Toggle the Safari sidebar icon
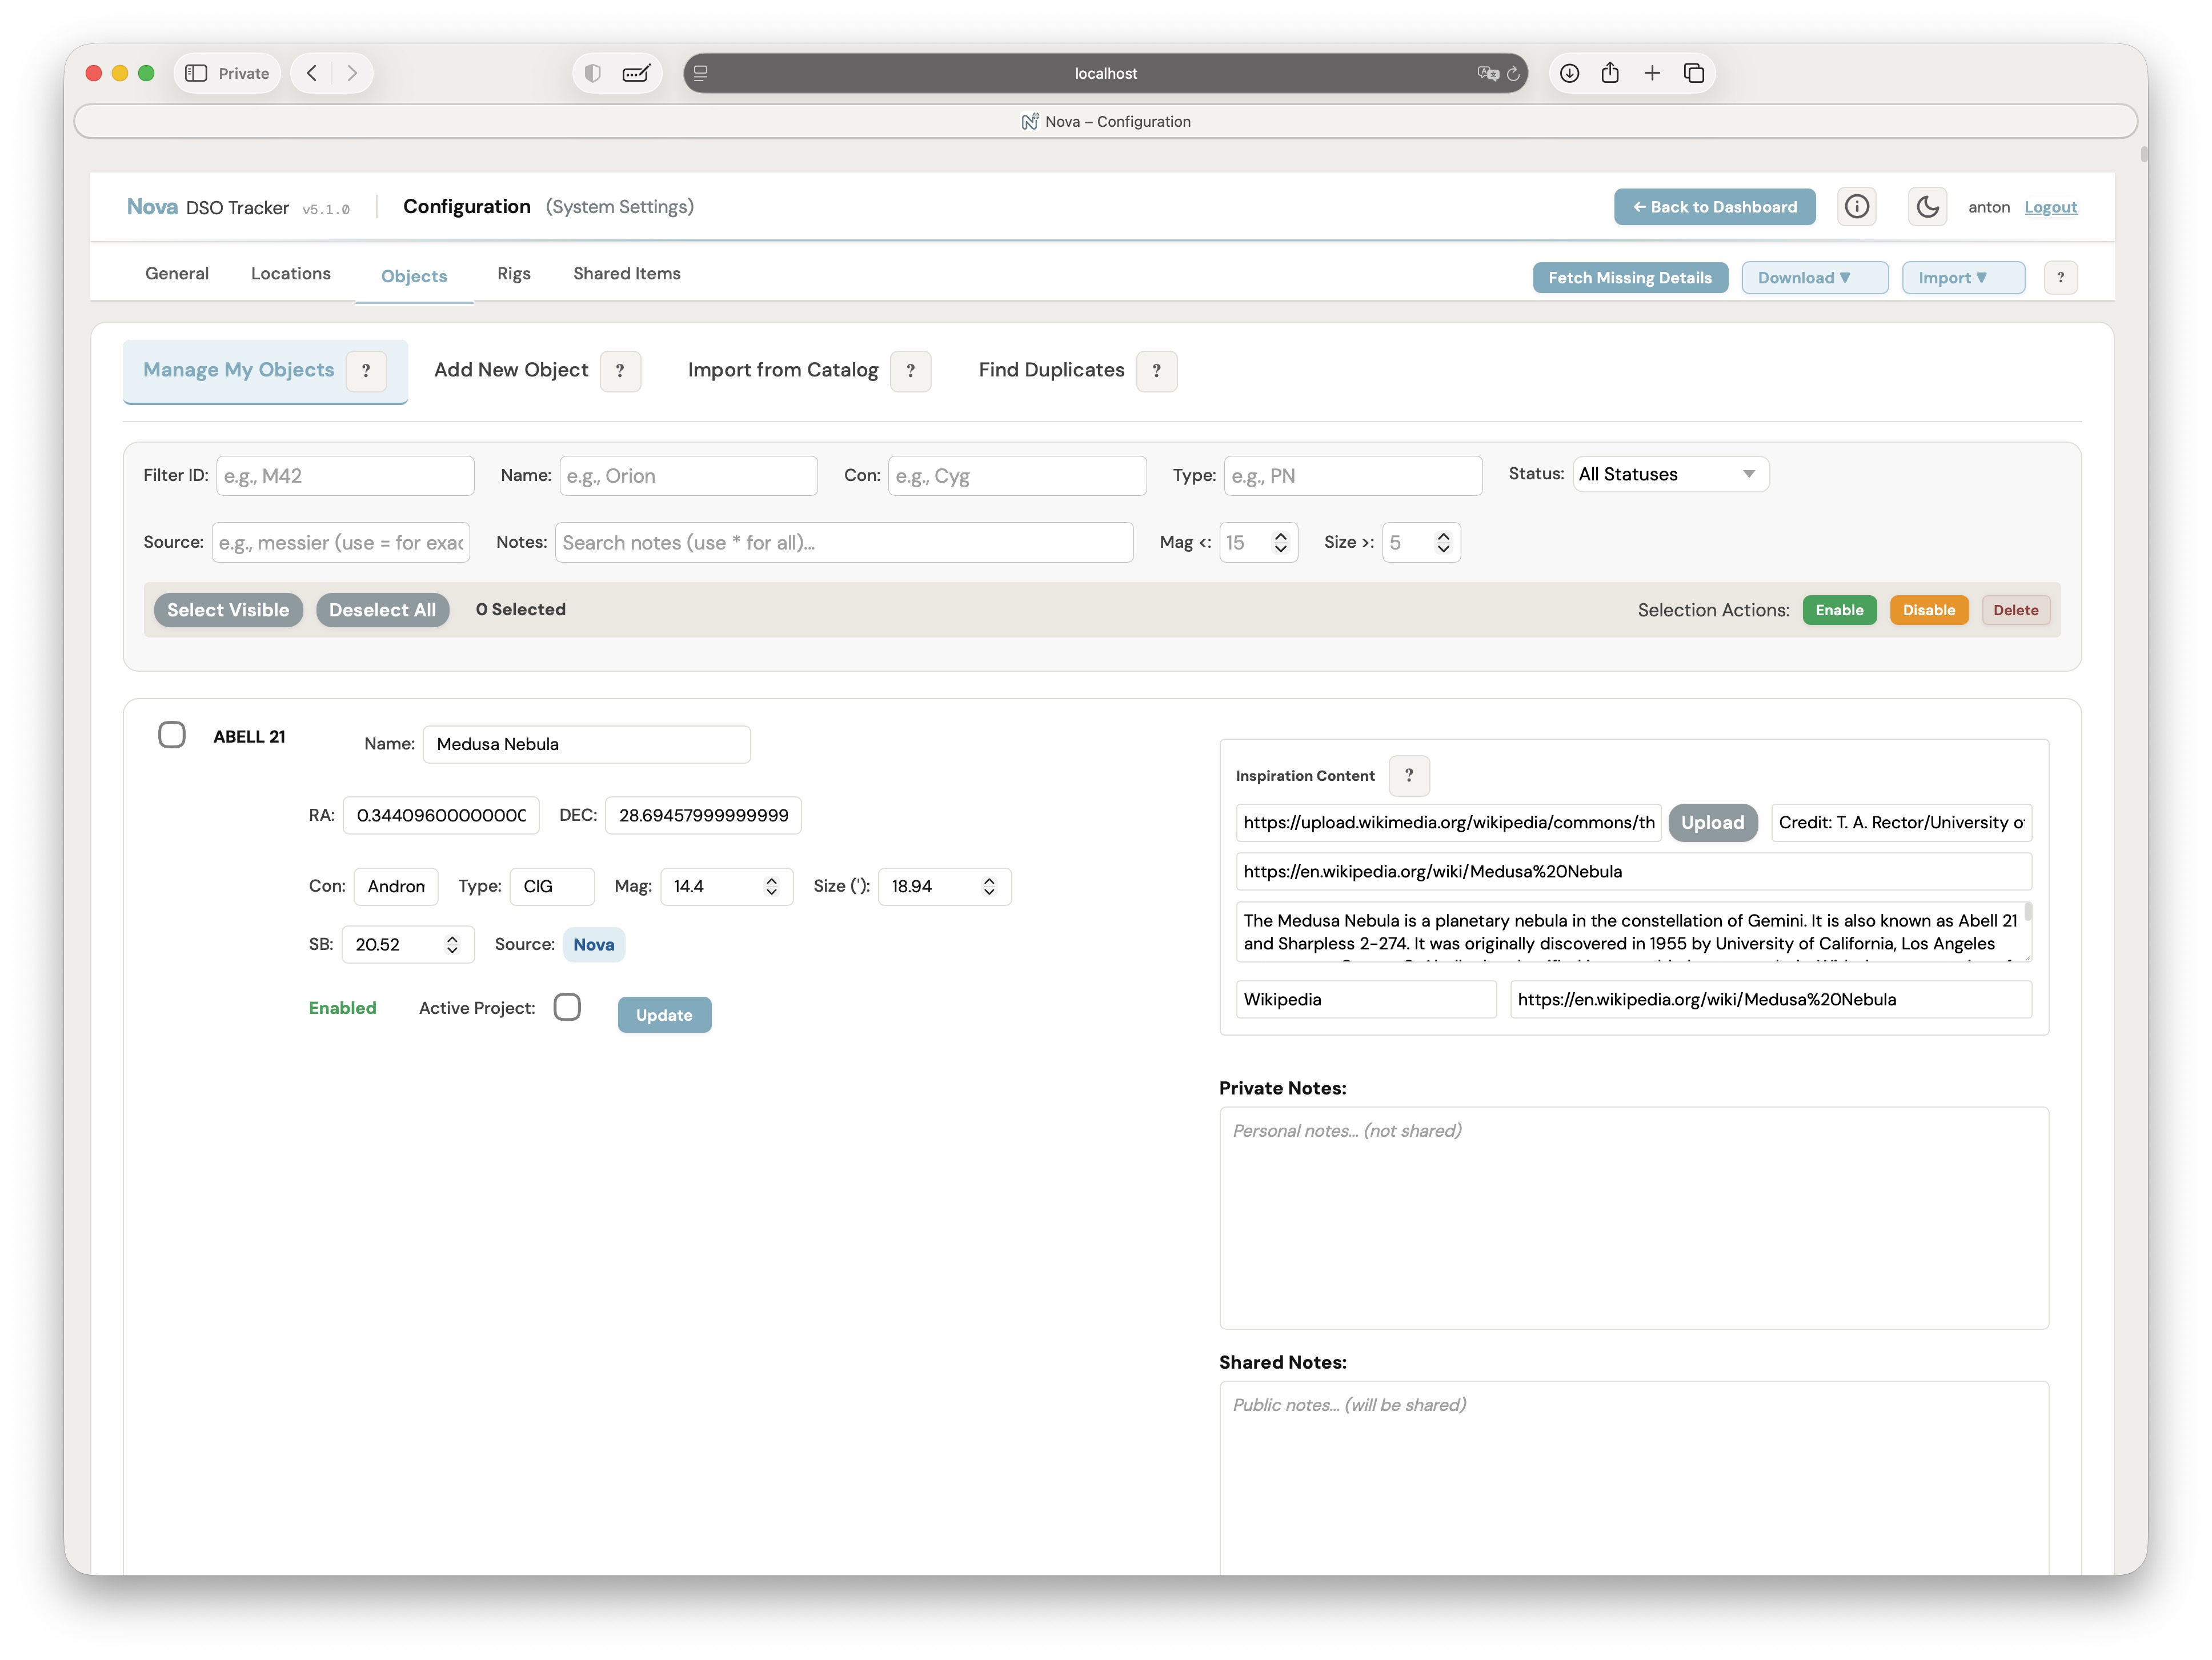 tap(196, 73)
